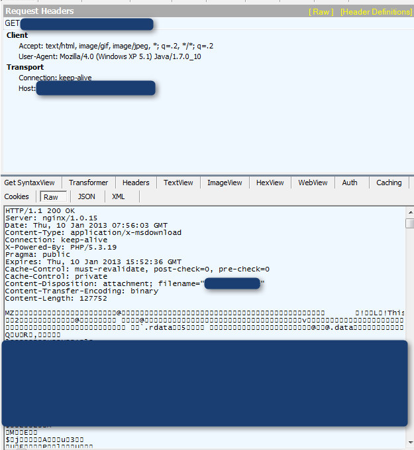Open the TextView tab
The image size is (414, 450).
click(x=178, y=183)
